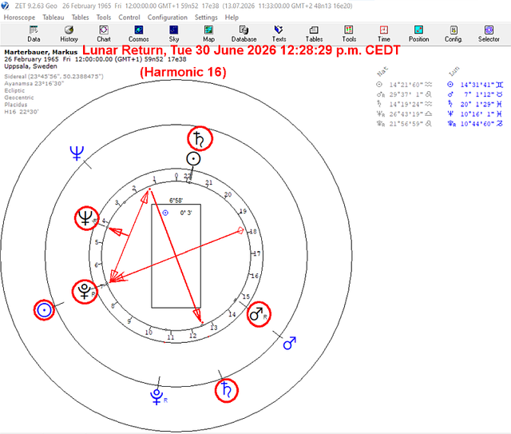The height and width of the screenshot is (434, 511).
Task: Click the Ecliptic setting line
Action: pyautogui.click(x=14, y=90)
